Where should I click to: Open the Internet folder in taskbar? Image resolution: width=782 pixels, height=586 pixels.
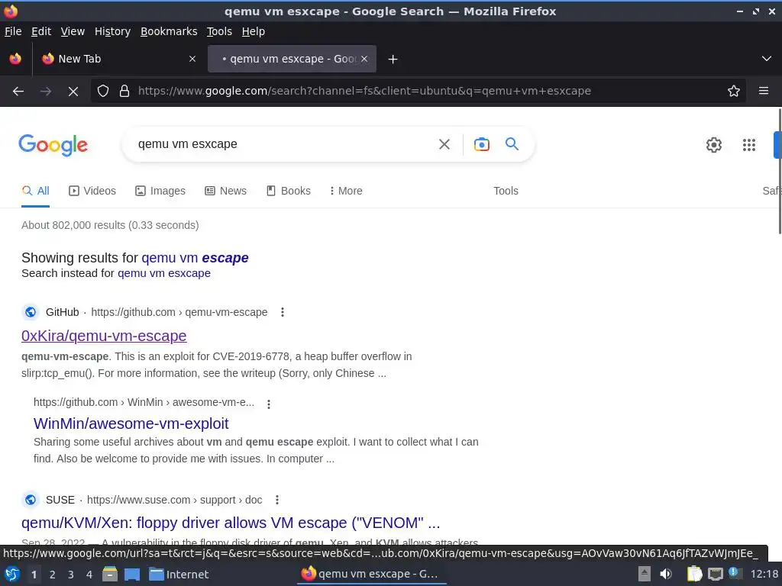click(x=179, y=575)
